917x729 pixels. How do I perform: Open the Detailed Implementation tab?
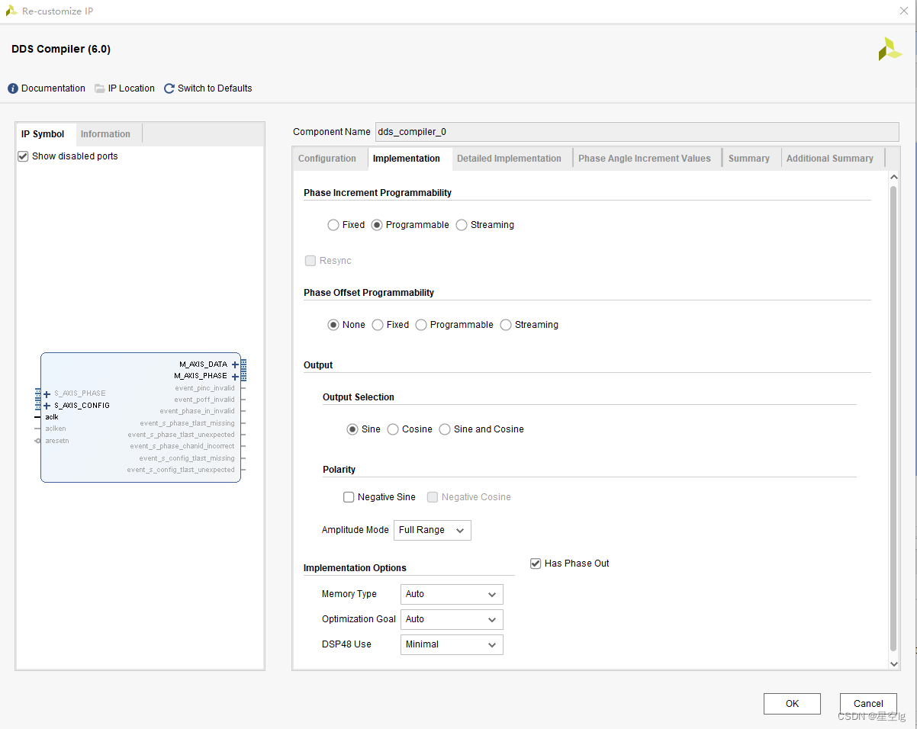click(x=509, y=159)
